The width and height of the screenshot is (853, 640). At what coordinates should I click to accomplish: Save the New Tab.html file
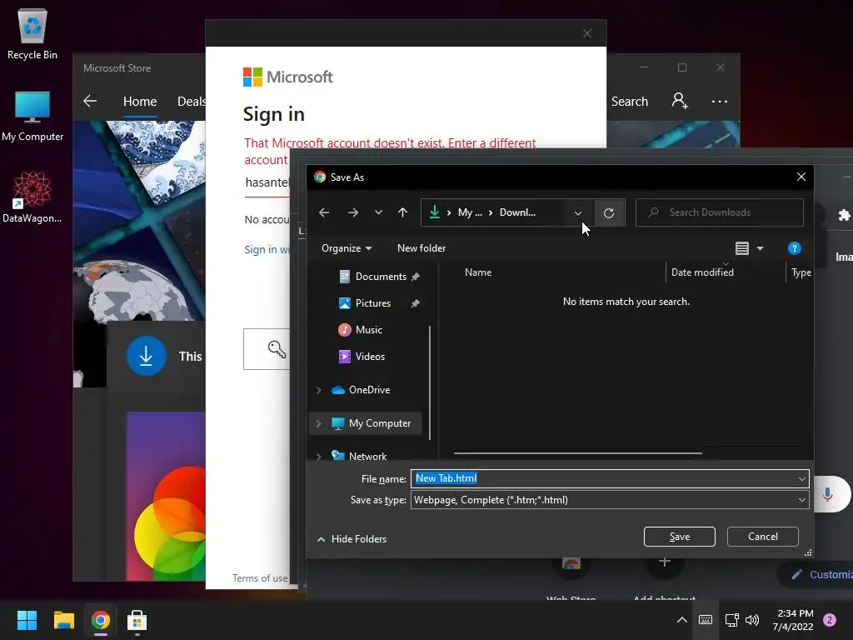[x=680, y=537]
